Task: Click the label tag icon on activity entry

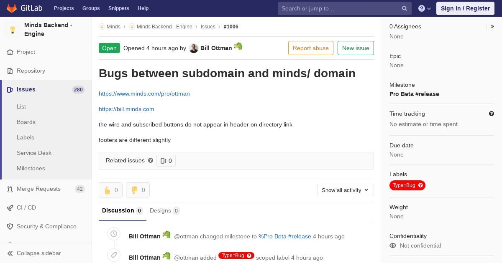Action: [x=113, y=255]
